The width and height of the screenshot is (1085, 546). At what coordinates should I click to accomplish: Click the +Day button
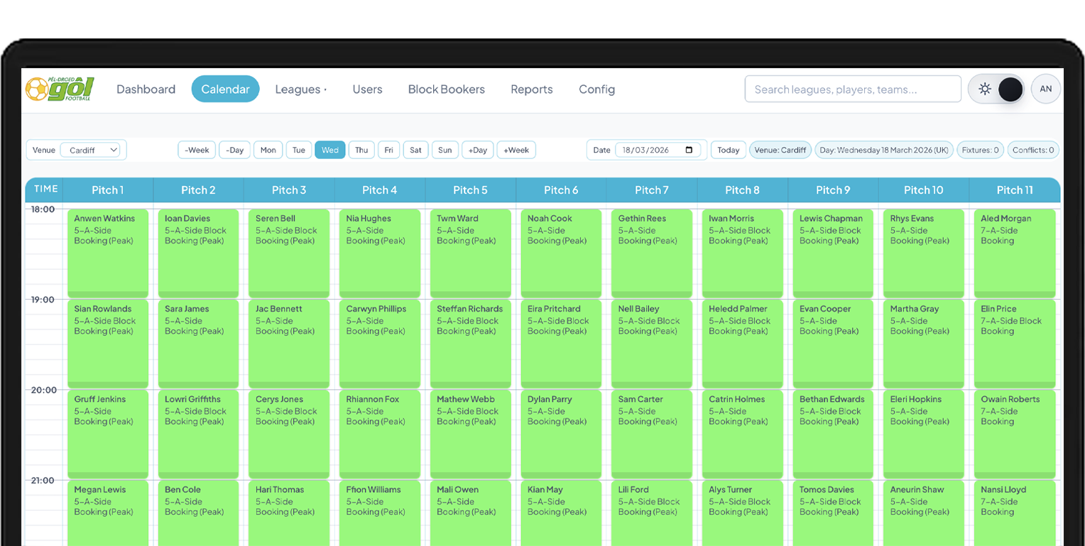tap(478, 150)
